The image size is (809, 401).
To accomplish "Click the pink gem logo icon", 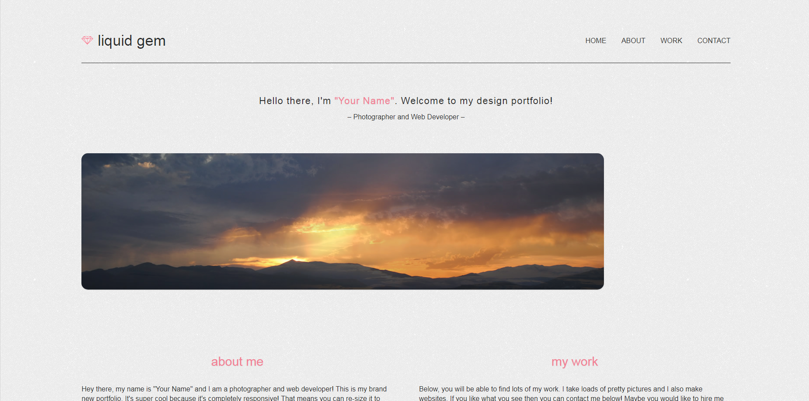I will [x=87, y=40].
